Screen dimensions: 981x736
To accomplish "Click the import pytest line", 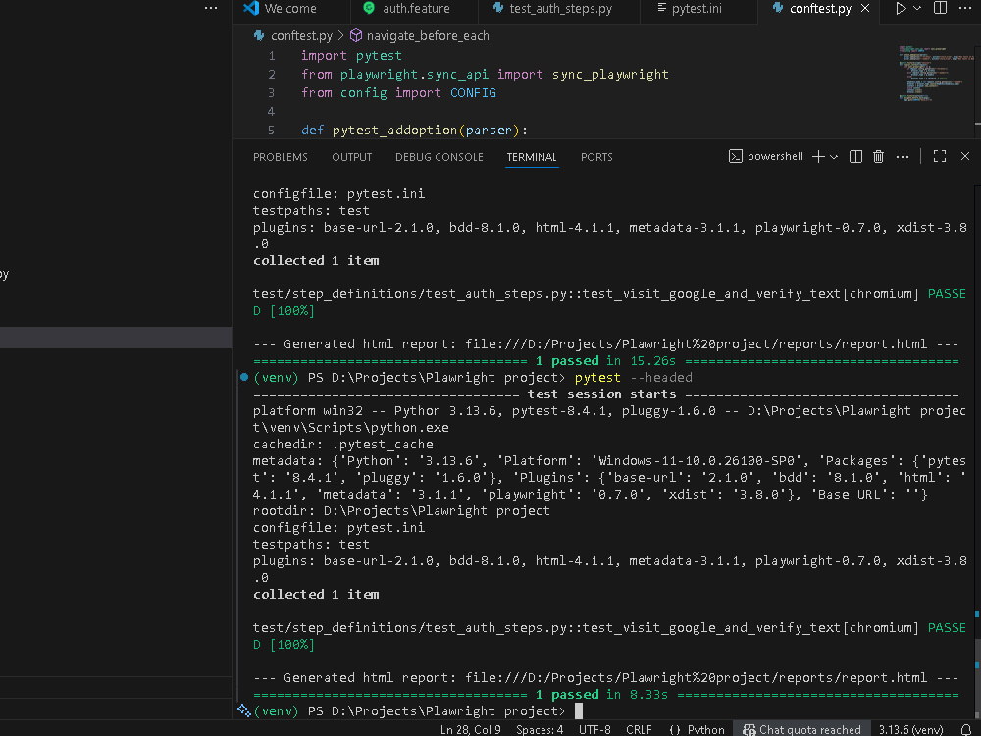I will (x=351, y=56).
